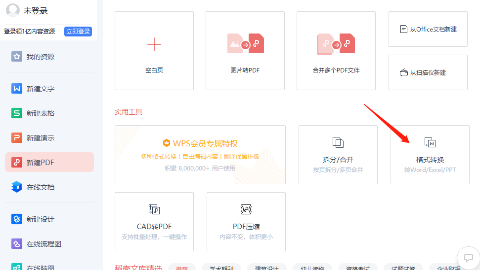Click the 格式转换 label
Viewport: 480px width, 270px height.
tap(430, 160)
